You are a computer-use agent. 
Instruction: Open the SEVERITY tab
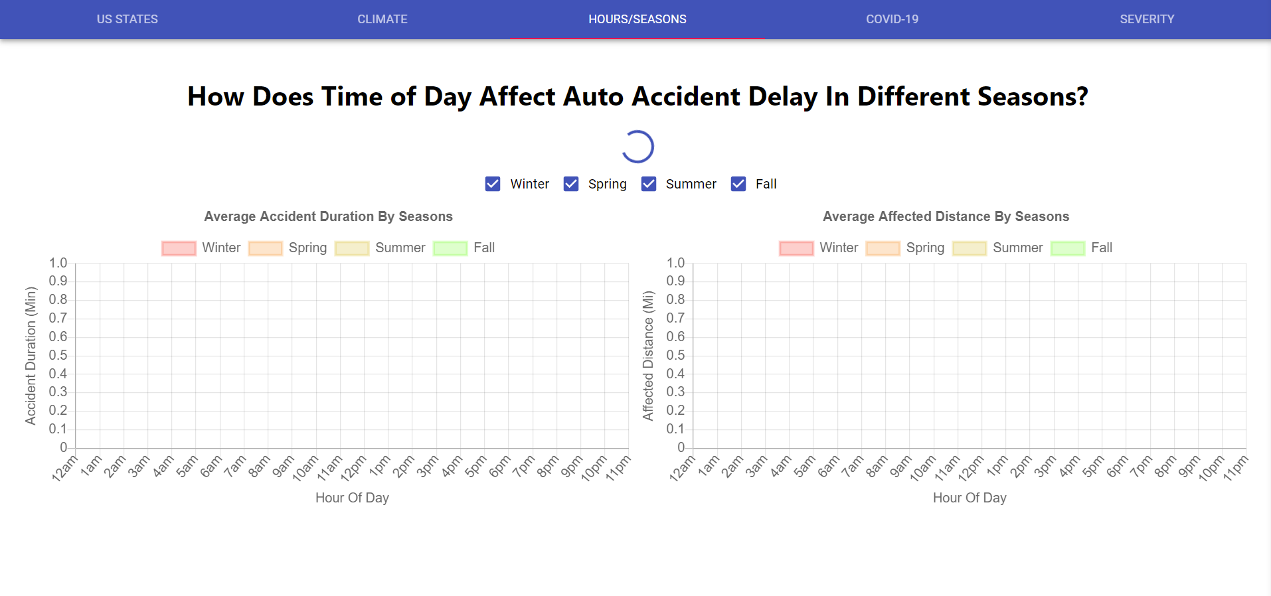(1147, 19)
